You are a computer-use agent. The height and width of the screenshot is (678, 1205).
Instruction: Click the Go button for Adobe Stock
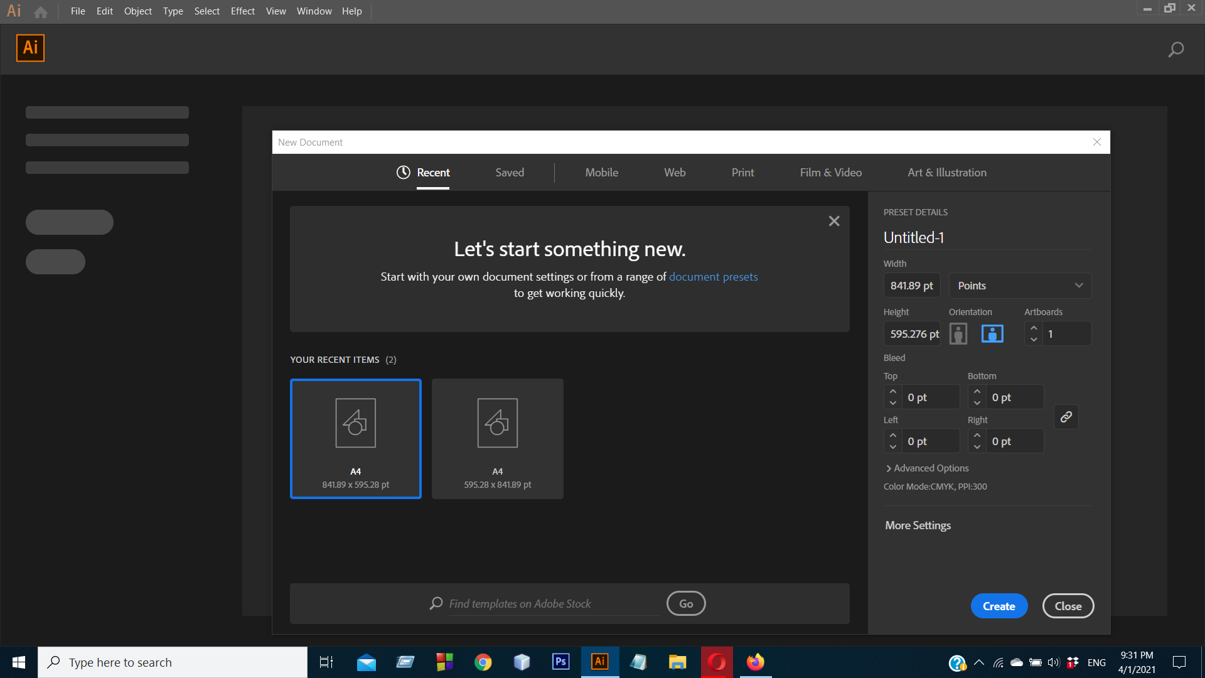pos(686,603)
